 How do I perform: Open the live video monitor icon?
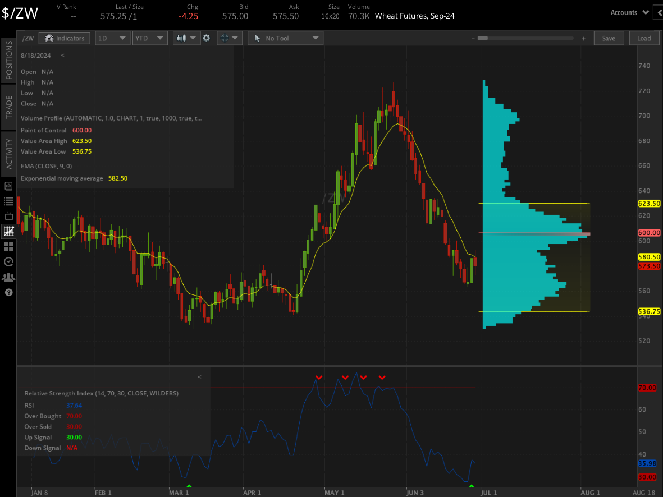(8, 216)
